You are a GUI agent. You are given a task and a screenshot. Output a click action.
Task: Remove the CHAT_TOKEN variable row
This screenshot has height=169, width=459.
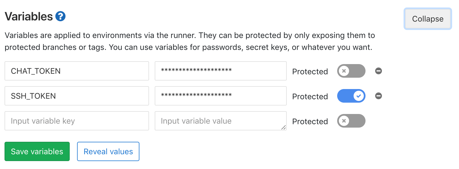coord(379,71)
